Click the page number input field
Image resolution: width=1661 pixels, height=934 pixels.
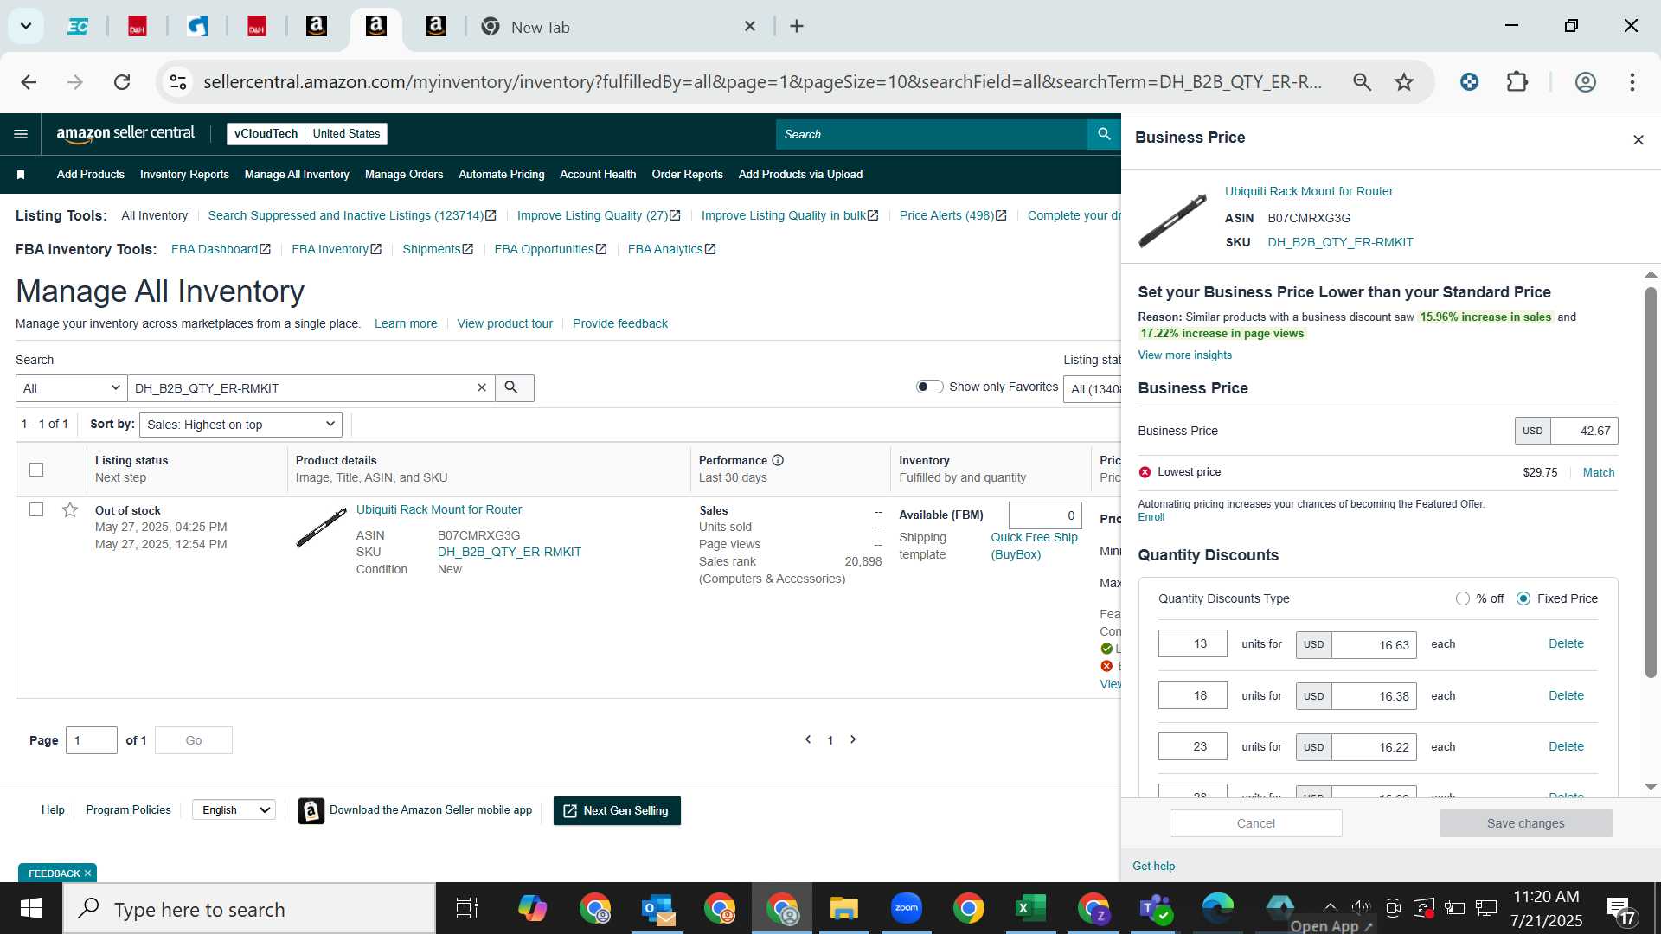[x=92, y=740]
